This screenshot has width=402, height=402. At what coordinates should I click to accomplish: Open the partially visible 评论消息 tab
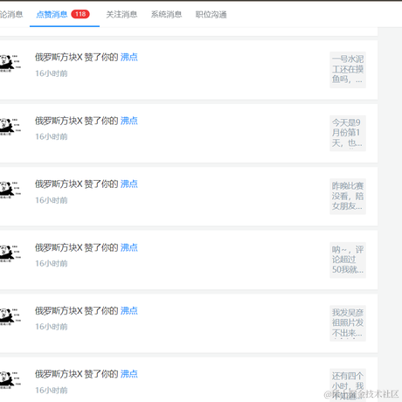tap(11, 14)
